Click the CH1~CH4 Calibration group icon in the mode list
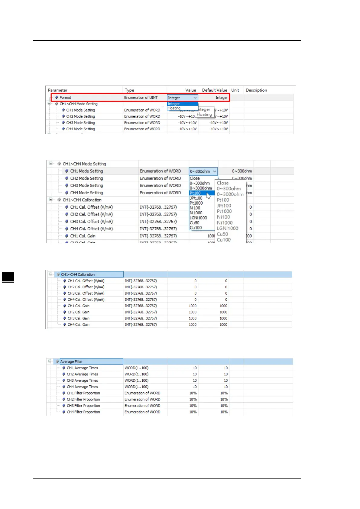This screenshot has width=360, height=509. [x=59, y=200]
